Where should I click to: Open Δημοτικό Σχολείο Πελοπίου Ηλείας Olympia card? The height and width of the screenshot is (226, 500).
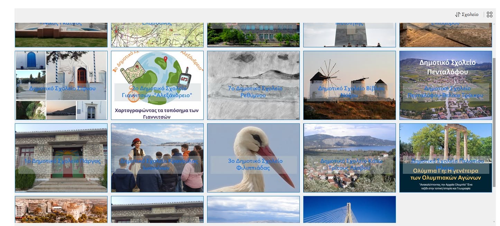pyautogui.click(x=446, y=158)
